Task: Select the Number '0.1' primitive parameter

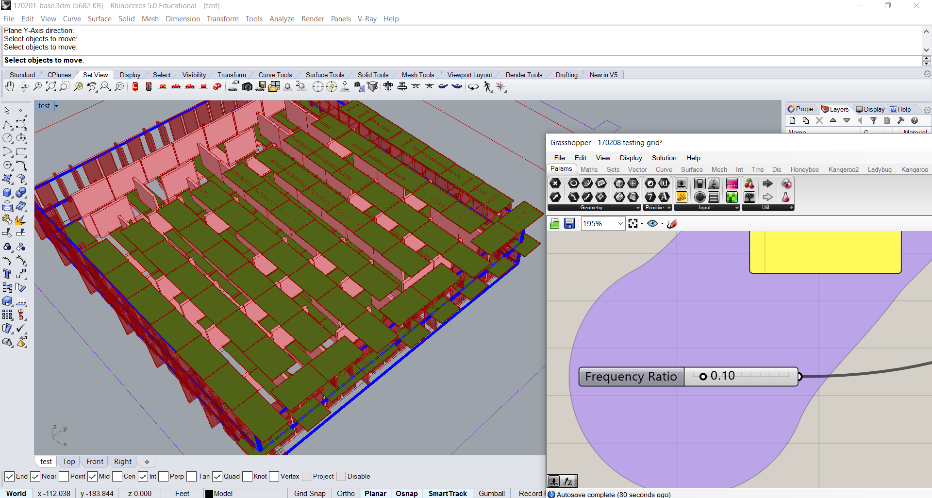Action: [664, 183]
